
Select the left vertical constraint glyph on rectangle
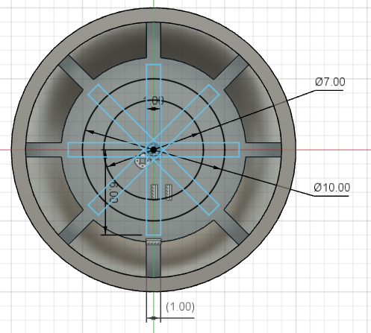pyautogui.click(x=155, y=191)
